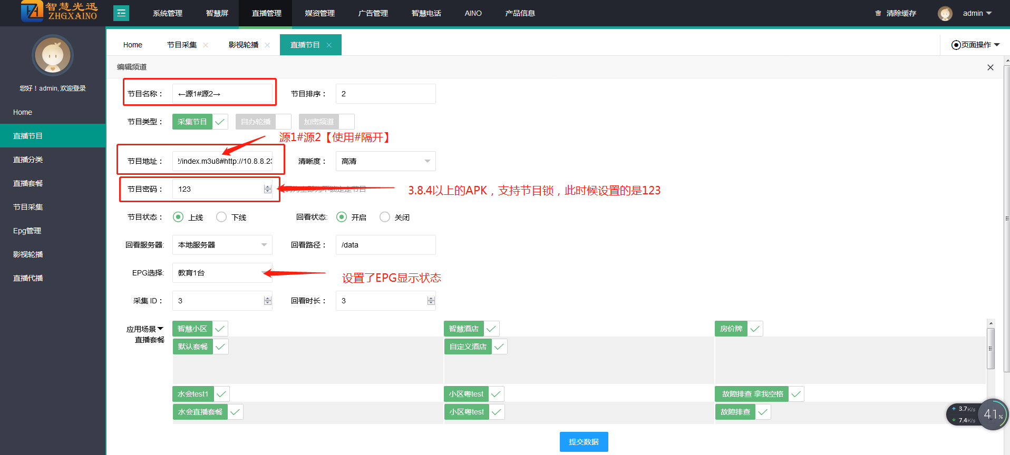Close the 直播节目 tab with its X icon
The width and height of the screenshot is (1010, 455).
click(x=329, y=45)
